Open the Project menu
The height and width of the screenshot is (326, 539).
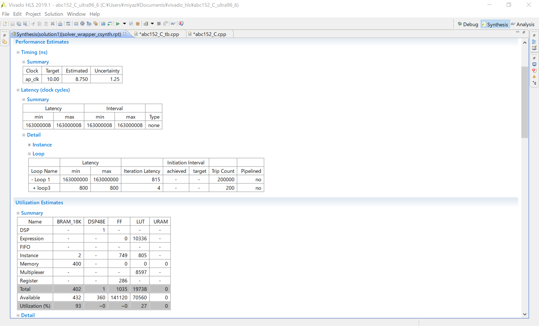pyautogui.click(x=33, y=14)
